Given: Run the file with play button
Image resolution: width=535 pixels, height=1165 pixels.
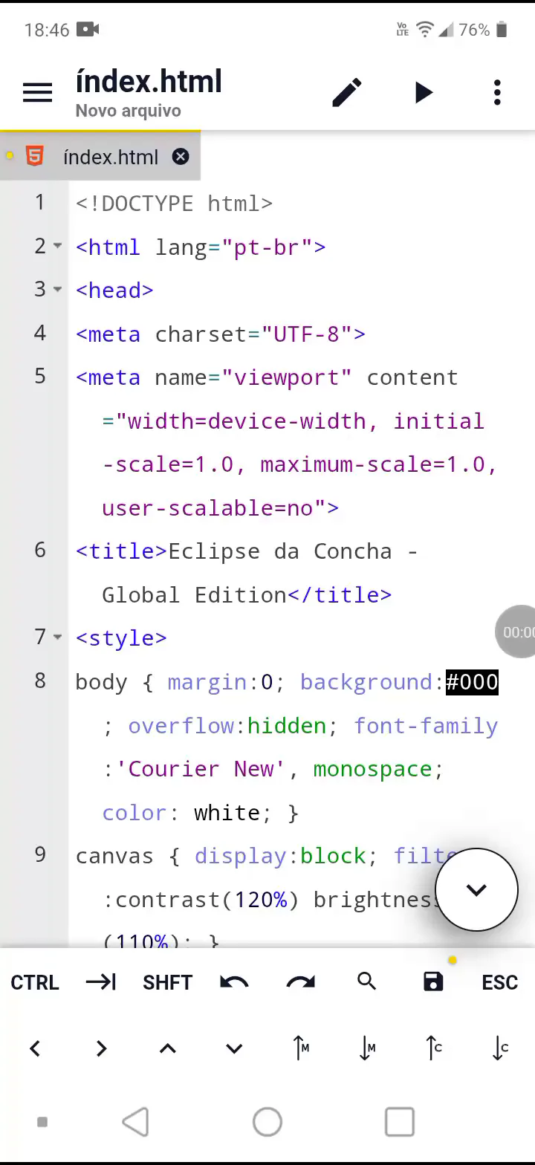Looking at the screenshot, I should 424,93.
